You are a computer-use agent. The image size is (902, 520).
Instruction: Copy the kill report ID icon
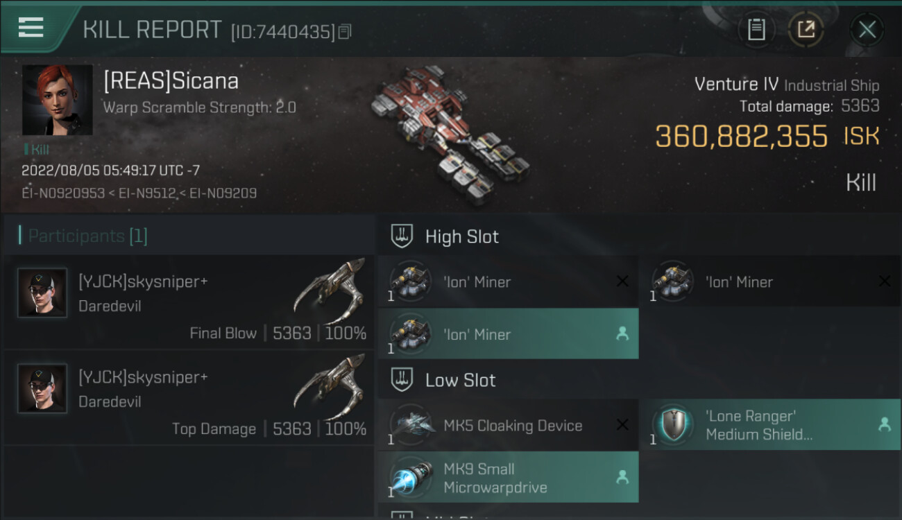point(345,31)
